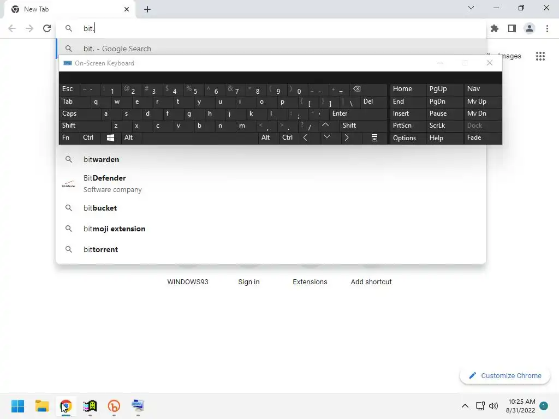Click Nav key on On-Screen Keyboard

coord(483,89)
